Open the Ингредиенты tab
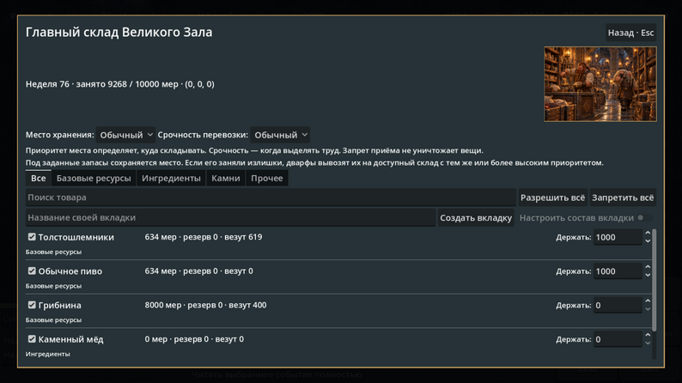Viewport: 682px width, 383px height. (x=171, y=179)
